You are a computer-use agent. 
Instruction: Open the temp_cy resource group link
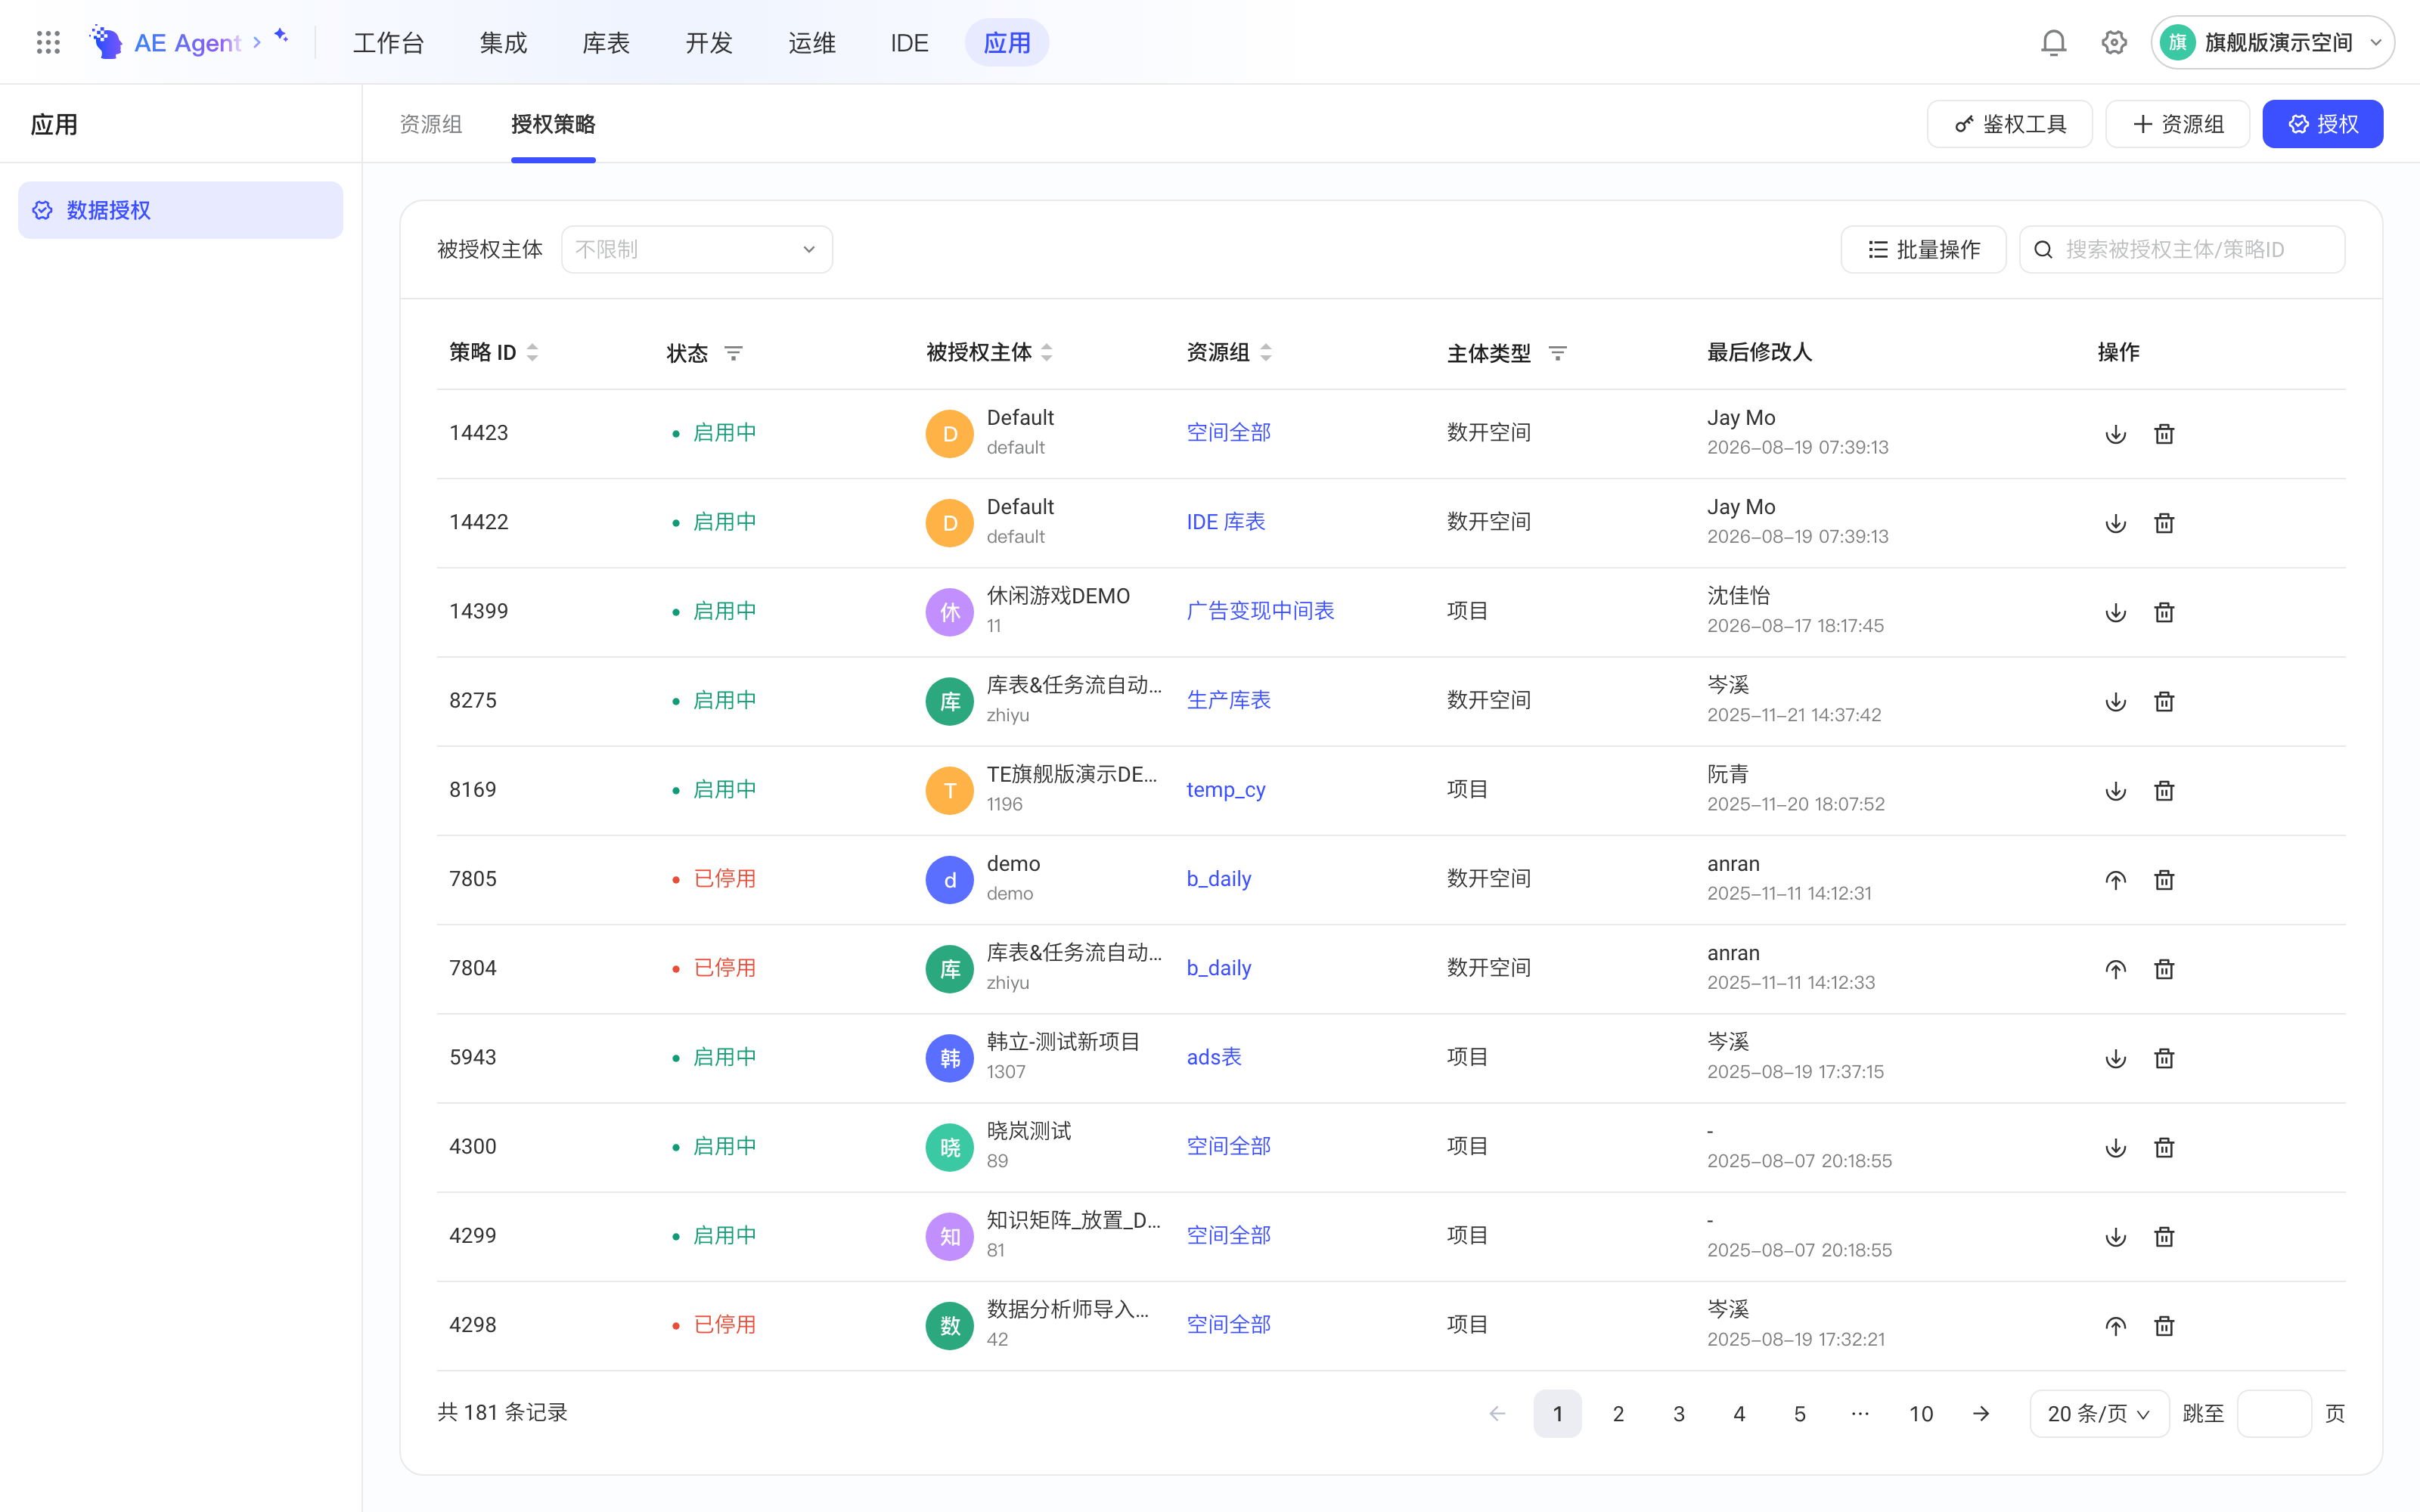1225,790
